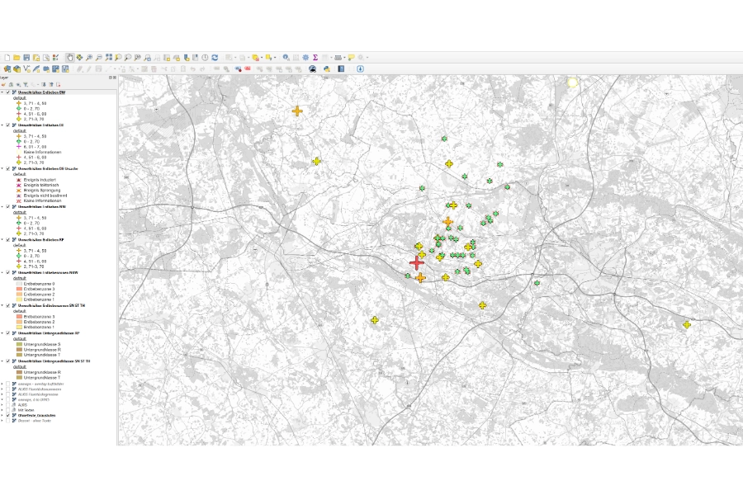743x495 pixels.
Task: Open the Temporal Controller clock icon
Action: pos(205,57)
